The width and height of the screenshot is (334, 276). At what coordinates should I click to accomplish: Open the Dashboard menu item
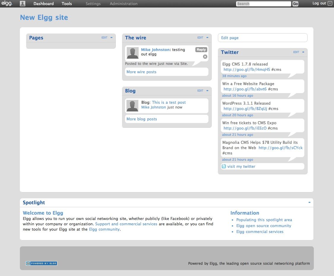point(44,4)
